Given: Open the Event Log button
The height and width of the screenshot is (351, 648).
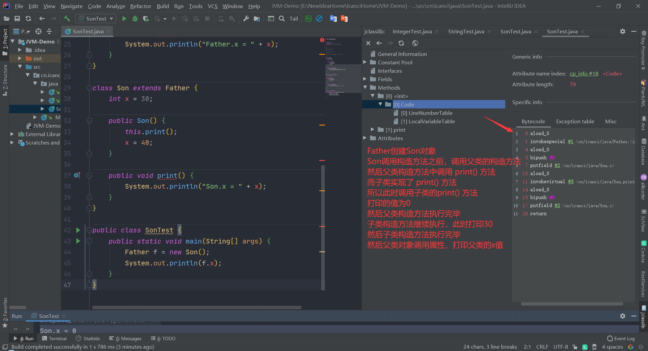Looking at the screenshot, I should (x=621, y=339).
